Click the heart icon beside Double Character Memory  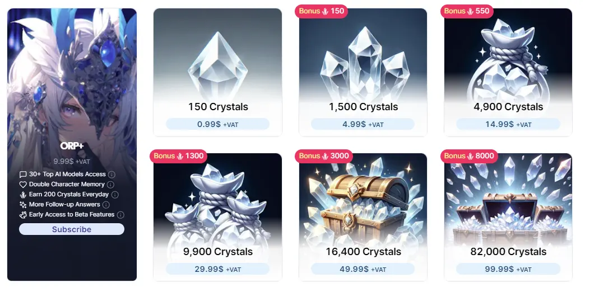(x=23, y=185)
